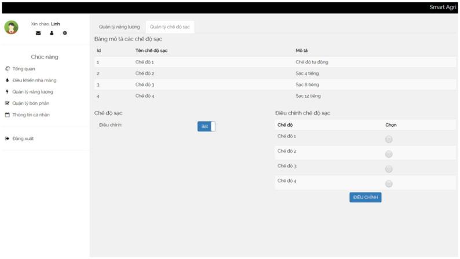Click the Tổng quan dashboard icon

[7, 69]
